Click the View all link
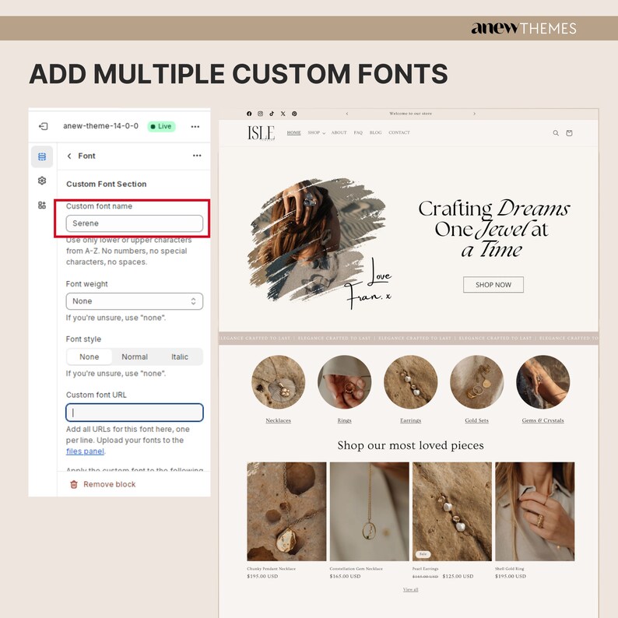618x618 pixels. (x=411, y=590)
